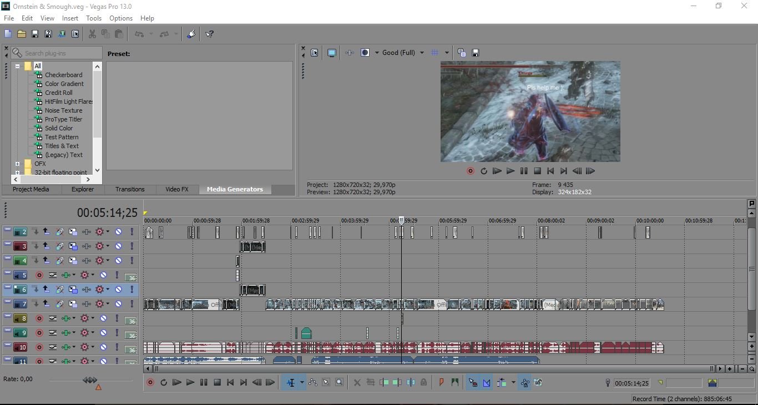
Task: Click the Trim icon in timeline toolbar
Action: 371,383
